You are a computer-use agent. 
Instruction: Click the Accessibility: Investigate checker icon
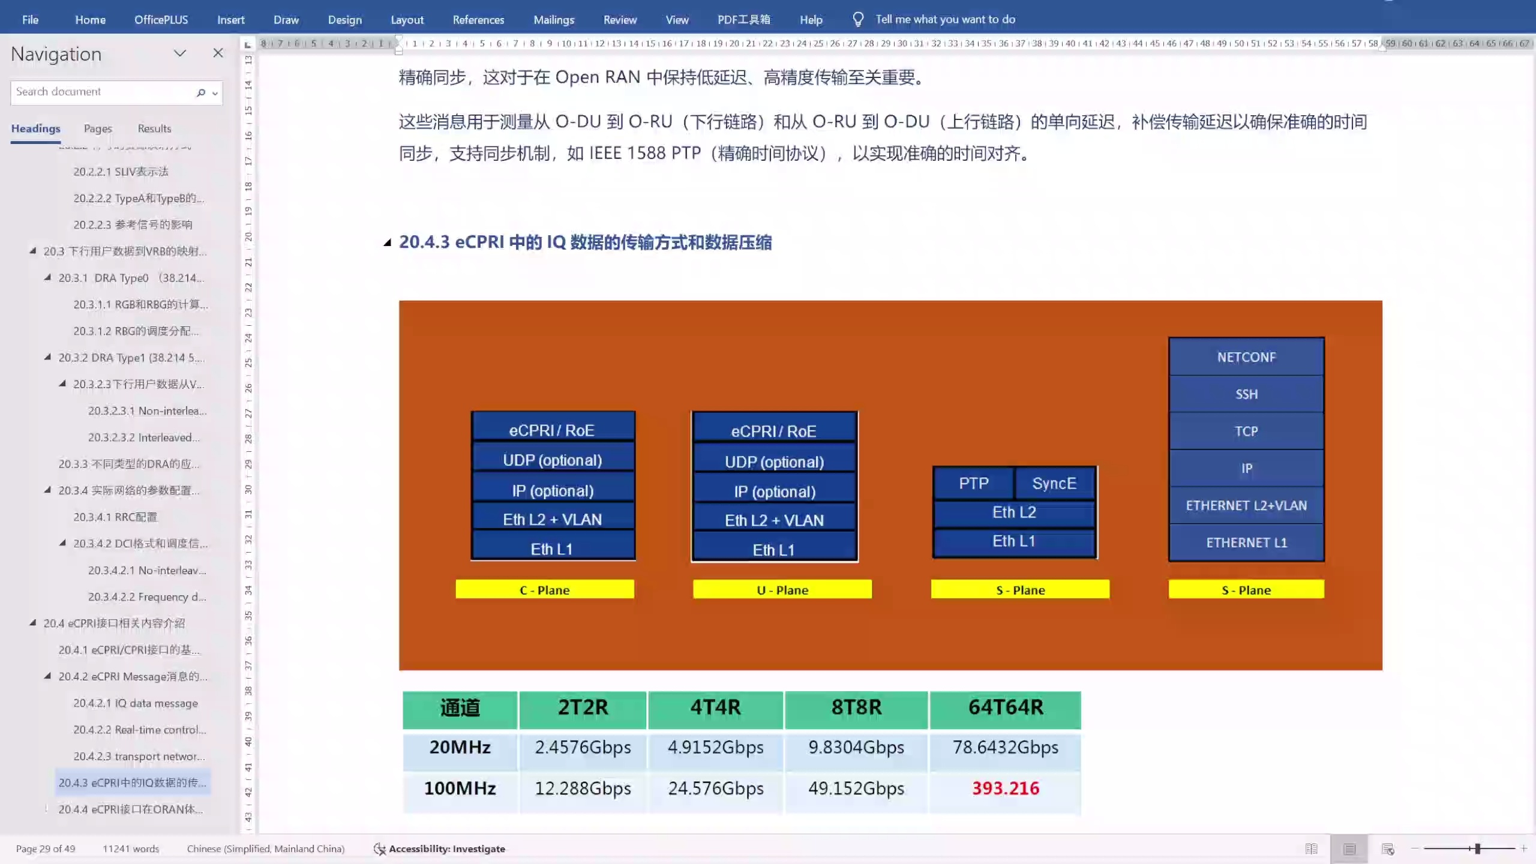point(380,848)
